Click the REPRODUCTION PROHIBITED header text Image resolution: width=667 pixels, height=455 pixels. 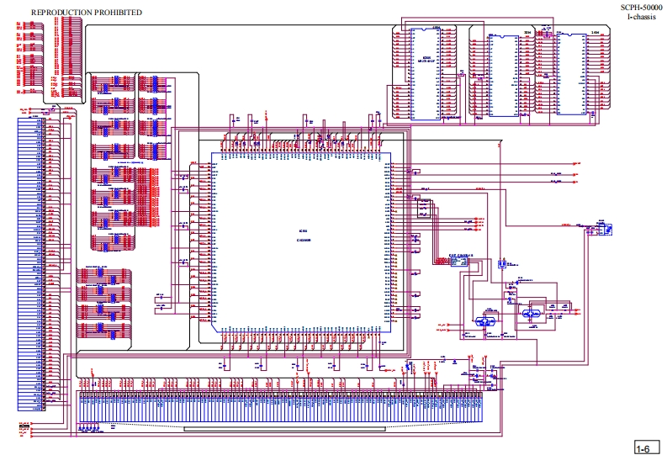click(86, 13)
